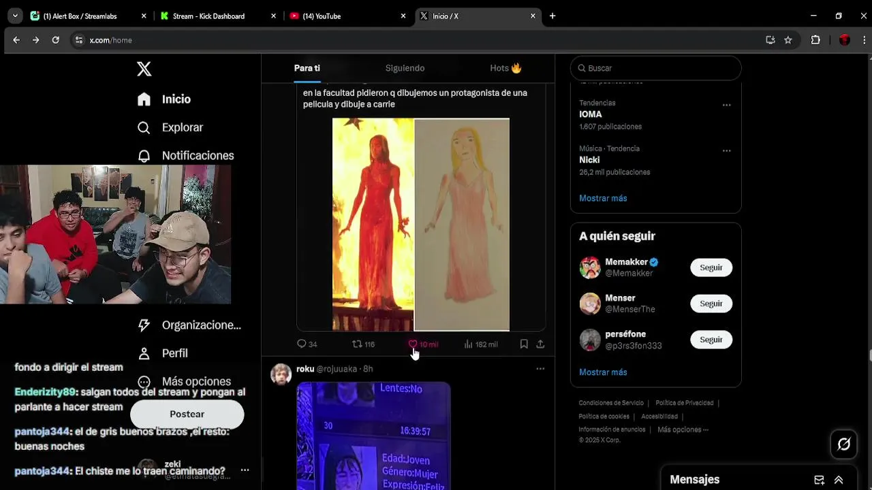Open Perfil person icon

tap(144, 353)
